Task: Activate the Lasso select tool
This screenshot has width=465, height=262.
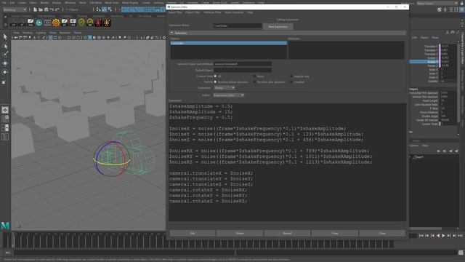Action: [5, 46]
